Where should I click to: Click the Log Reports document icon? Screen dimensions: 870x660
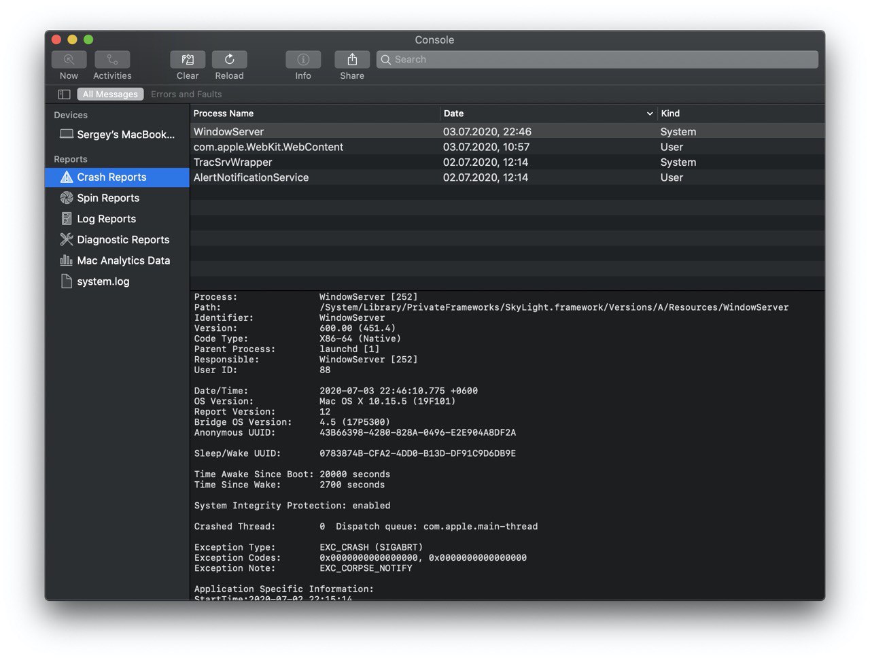click(67, 219)
